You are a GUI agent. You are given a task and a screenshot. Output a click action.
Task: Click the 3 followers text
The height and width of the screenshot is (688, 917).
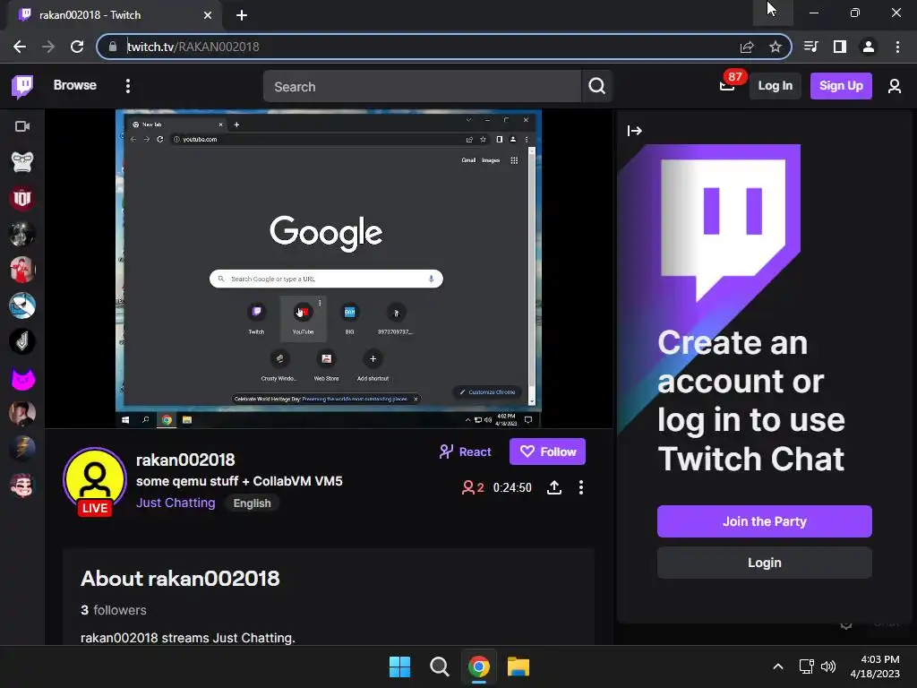pyautogui.click(x=114, y=610)
